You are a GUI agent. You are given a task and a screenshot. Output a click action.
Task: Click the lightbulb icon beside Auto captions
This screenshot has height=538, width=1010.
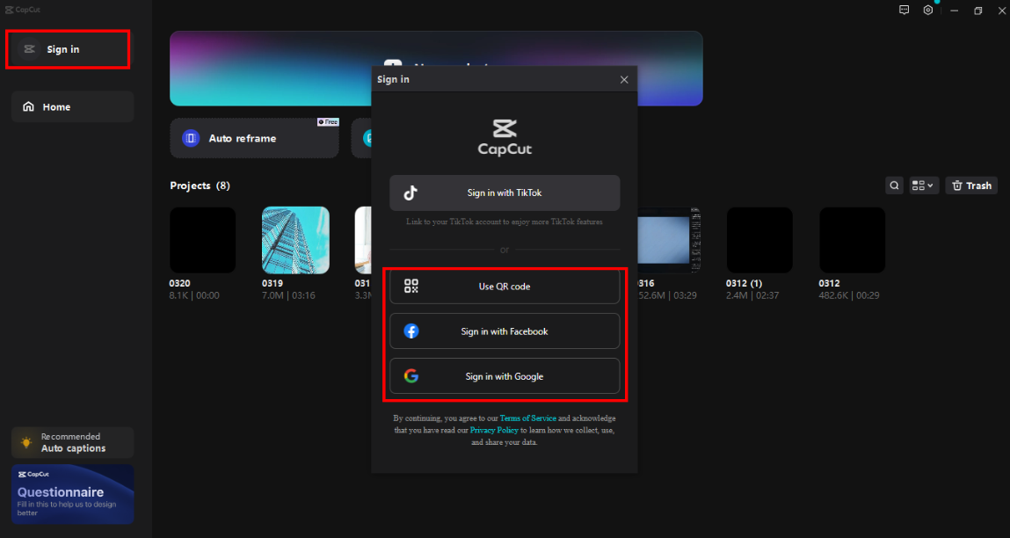(26, 443)
